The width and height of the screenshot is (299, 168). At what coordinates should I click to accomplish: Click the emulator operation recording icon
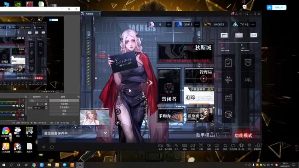(168, 147)
